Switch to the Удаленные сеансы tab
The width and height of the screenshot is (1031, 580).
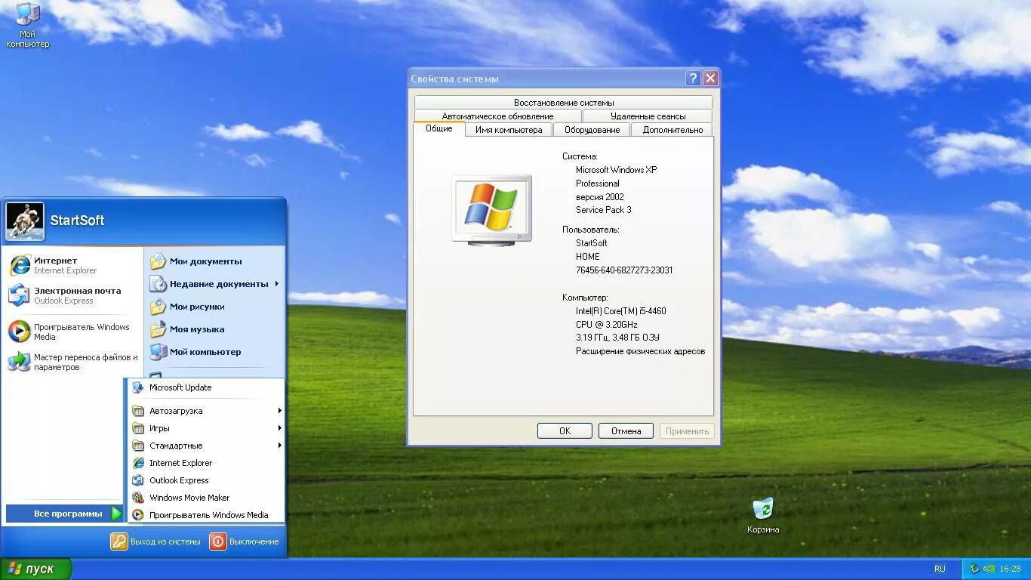coord(648,116)
